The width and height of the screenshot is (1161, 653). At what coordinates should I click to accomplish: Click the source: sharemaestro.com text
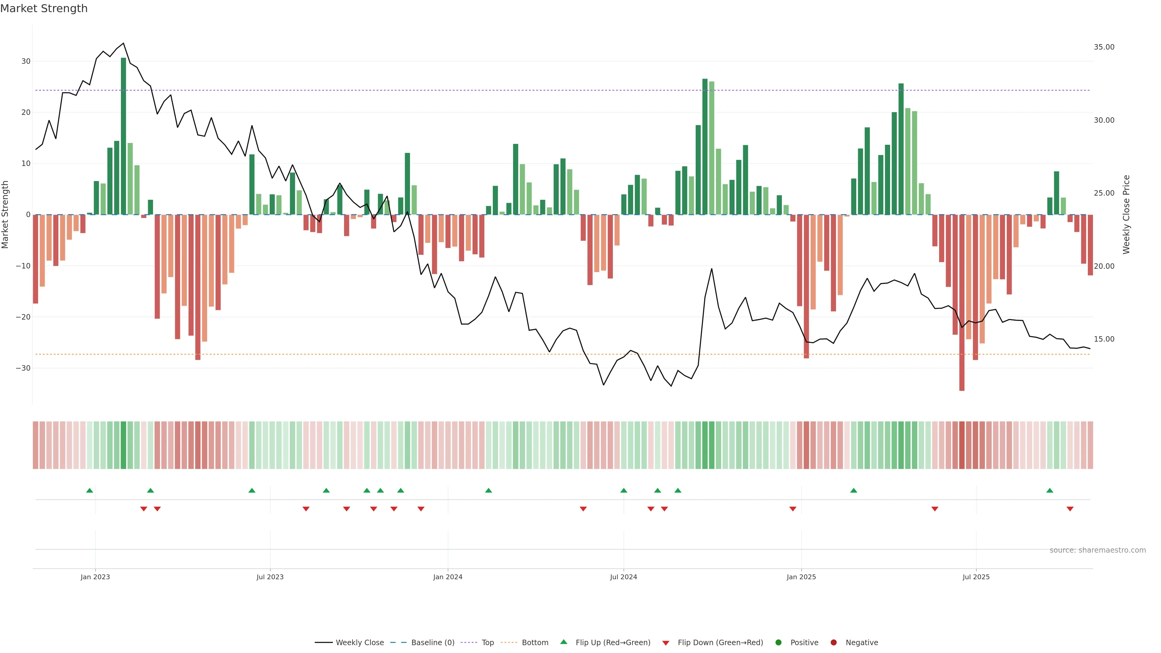point(1098,550)
